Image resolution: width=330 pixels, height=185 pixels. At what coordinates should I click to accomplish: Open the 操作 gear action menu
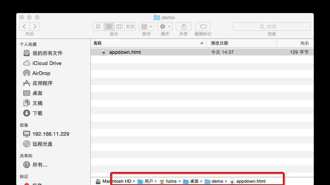[165, 27]
